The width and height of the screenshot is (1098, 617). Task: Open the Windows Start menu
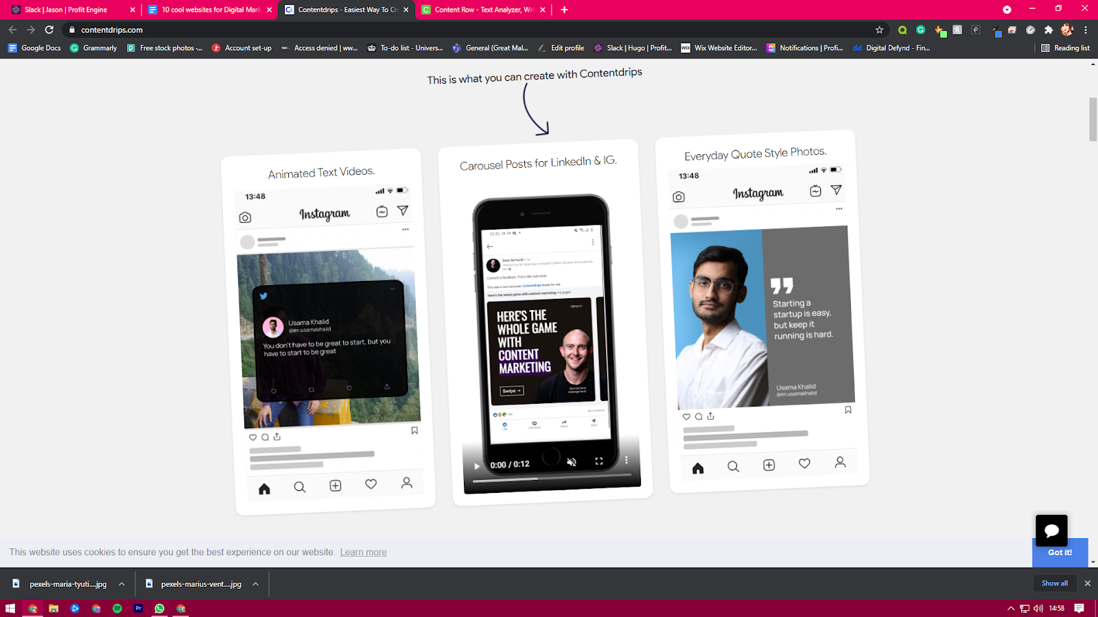point(10,608)
